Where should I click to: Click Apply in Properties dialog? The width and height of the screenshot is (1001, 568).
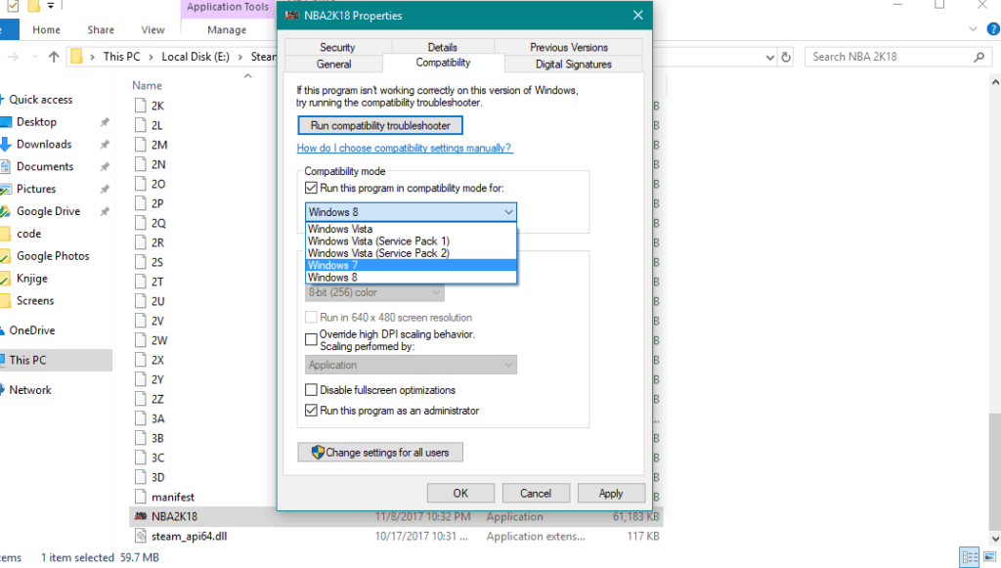[x=610, y=494]
